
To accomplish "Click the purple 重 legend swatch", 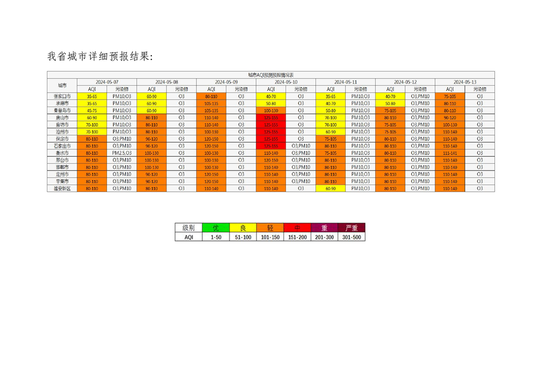I will (324, 228).
